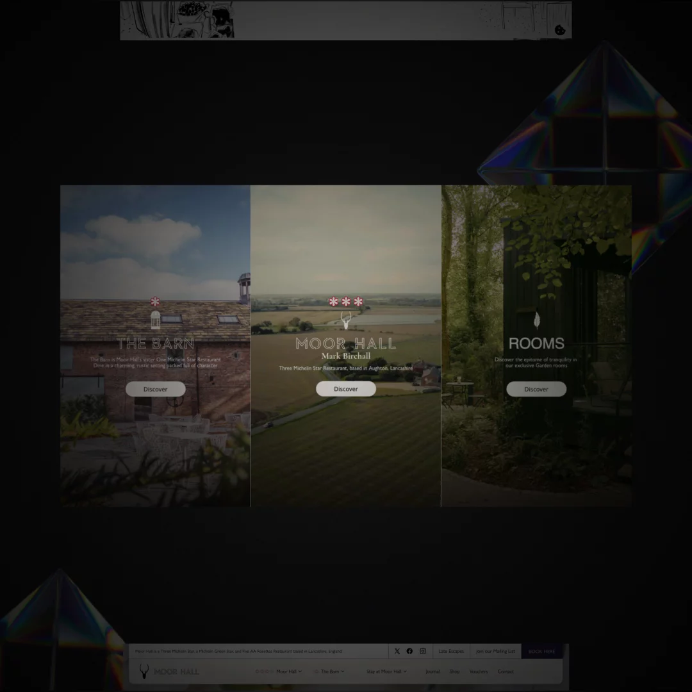Viewport: 692px width, 692px height.
Task: Open the Shop menu item
Action: coord(454,671)
